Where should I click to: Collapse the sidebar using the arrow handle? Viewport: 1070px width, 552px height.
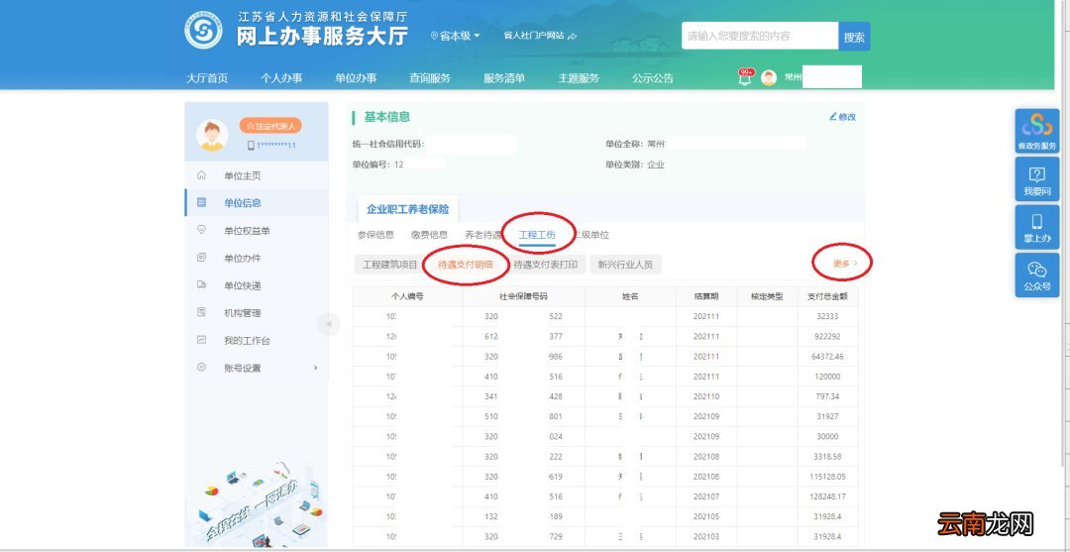click(328, 324)
